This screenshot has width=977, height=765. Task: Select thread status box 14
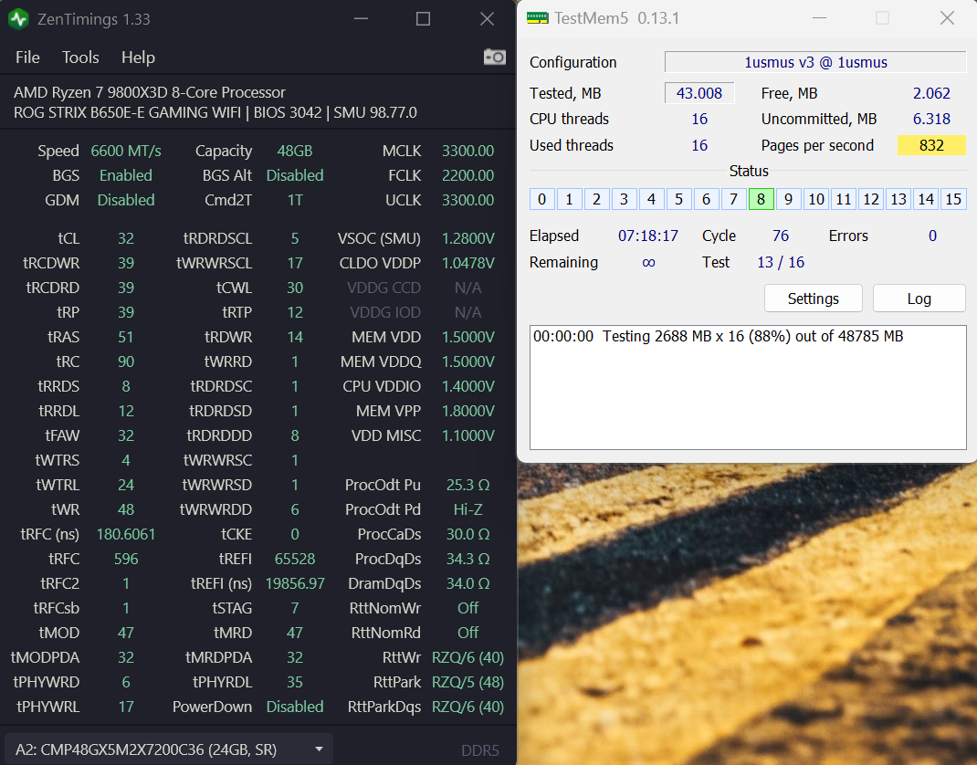point(925,199)
